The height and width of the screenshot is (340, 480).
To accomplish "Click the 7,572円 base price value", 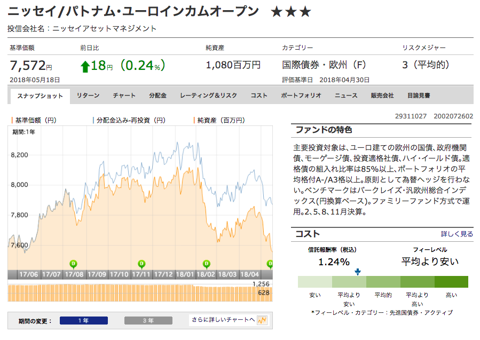I will pyautogui.click(x=31, y=66).
